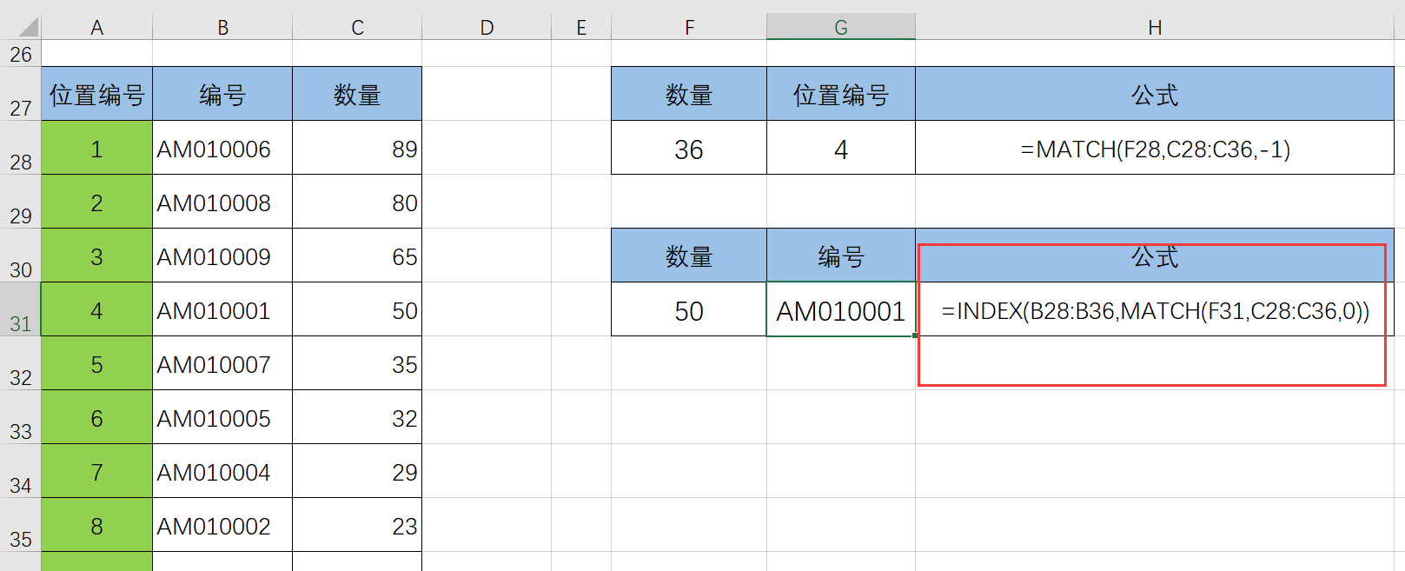Click quantity value 89
Screen dimensions: 1405x571
coord(357,148)
